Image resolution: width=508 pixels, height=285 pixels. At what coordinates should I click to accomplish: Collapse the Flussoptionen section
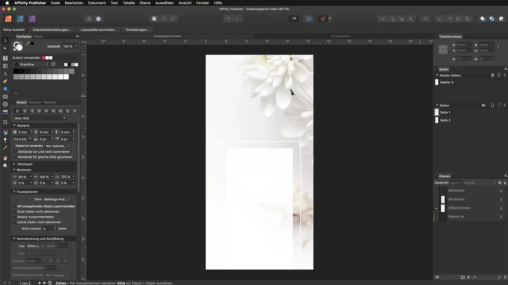(x=14, y=192)
